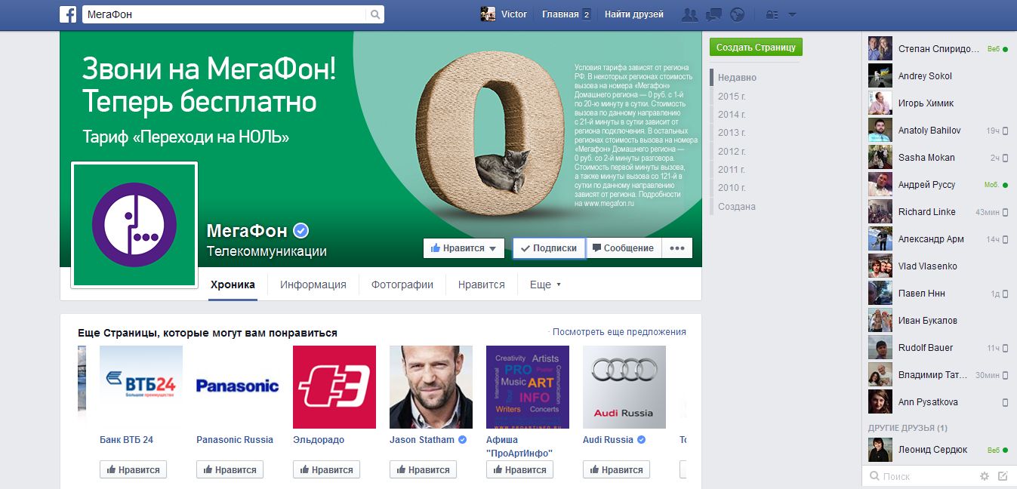The height and width of the screenshot is (489, 1017).
Task: Open the three-dots more actions button
Action: click(676, 248)
